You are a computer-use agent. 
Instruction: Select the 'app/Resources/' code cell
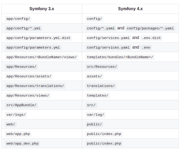click(x=21, y=67)
